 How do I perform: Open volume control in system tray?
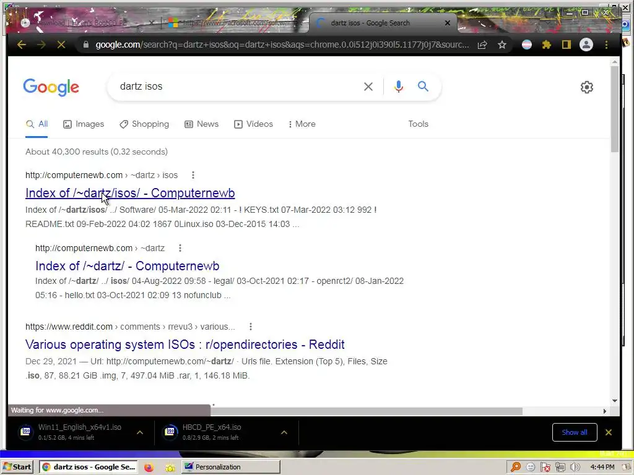[575, 467]
